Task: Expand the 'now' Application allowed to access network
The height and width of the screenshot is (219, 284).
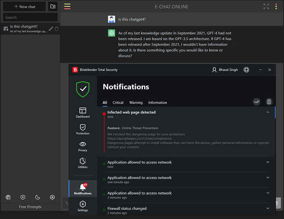Action: (x=268, y=162)
